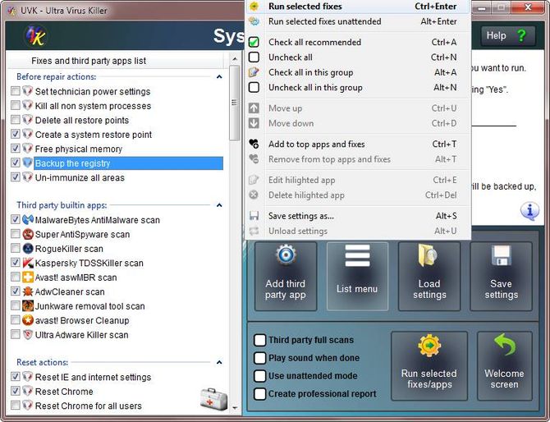Collapse the Before repair actions group
The width and height of the screenshot is (550, 422).
[x=219, y=76]
